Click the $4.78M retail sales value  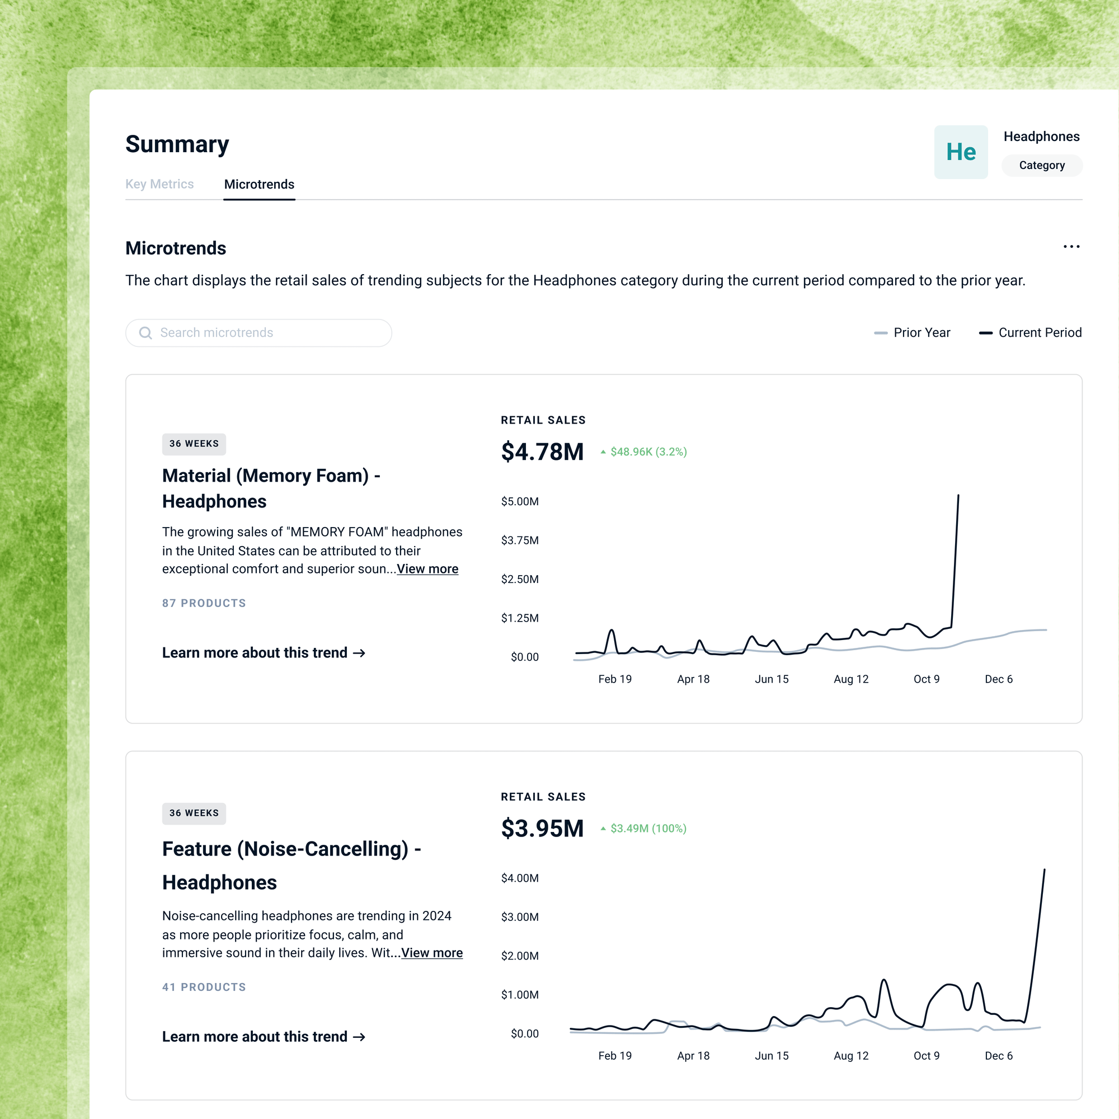[x=542, y=452]
